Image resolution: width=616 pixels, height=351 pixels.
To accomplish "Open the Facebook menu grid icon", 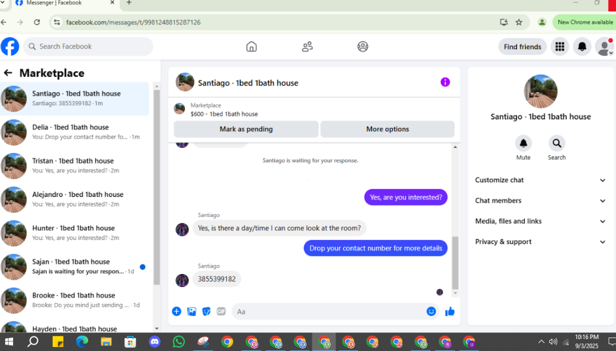I will coord(560,47).
